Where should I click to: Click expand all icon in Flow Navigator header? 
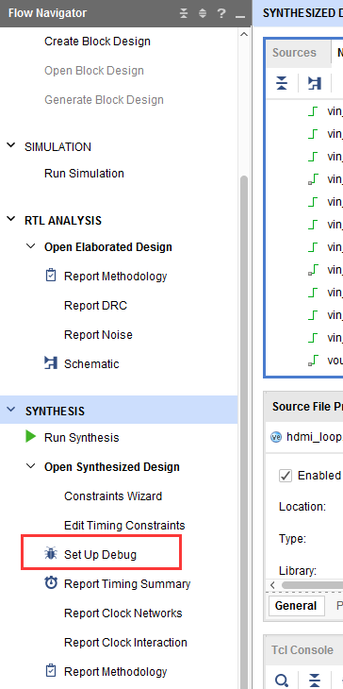pos(203,13)
